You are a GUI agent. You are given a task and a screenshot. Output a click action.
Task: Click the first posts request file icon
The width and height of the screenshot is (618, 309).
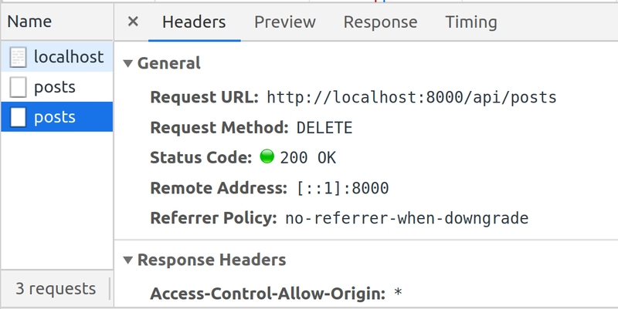pos(18,87)
